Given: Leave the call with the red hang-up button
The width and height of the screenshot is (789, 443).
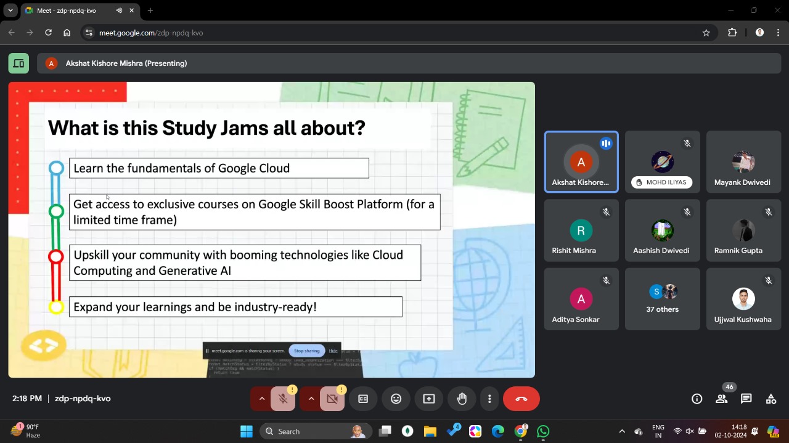Looking at the screenshot, I should tap(521, 399).
